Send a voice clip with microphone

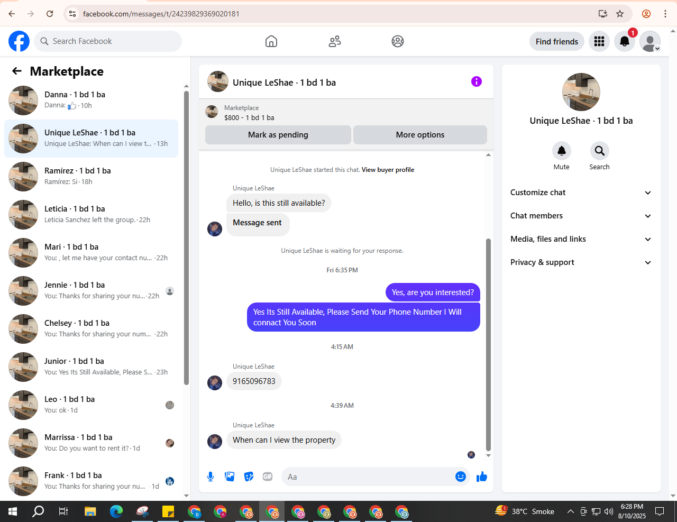[211, 477]
